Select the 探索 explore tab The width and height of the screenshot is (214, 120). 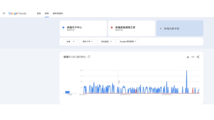click(47, 13)
